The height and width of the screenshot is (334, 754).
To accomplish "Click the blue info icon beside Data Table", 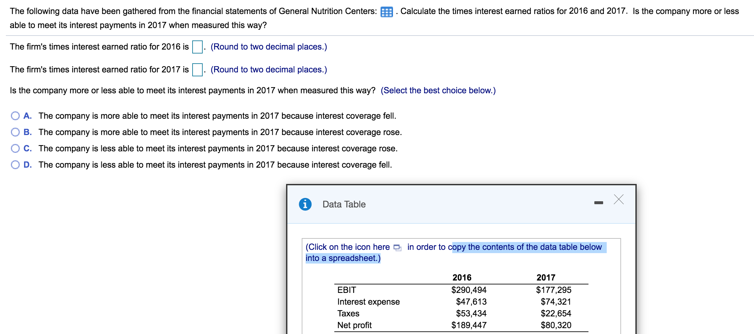I will coord(305,204).
